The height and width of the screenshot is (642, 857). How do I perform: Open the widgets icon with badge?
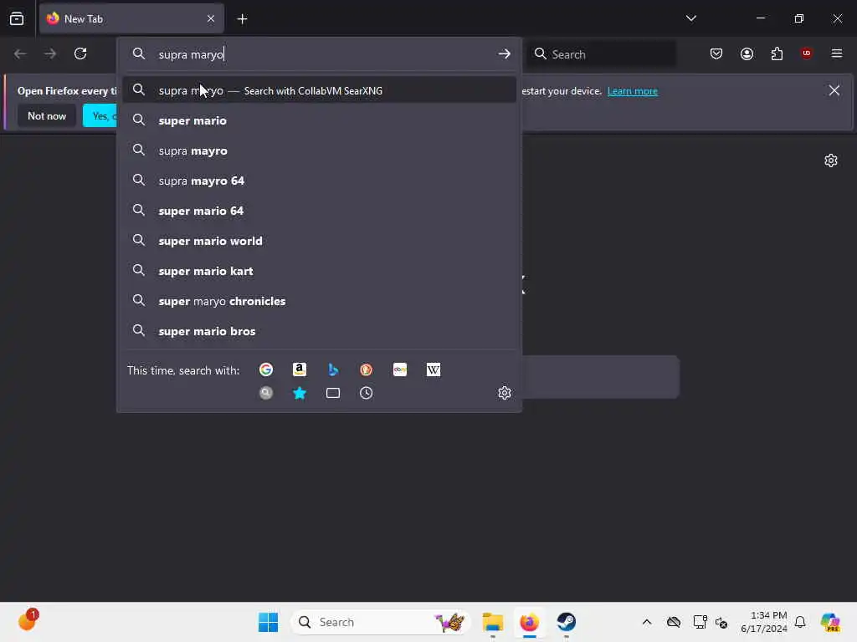point(28,621)
